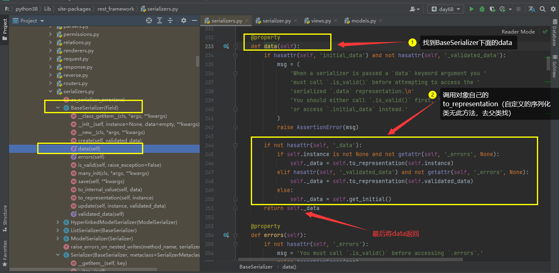559x273 pixels.
Task: Click rest_framework in the path breadcrumb
Action: click(115, 9)
